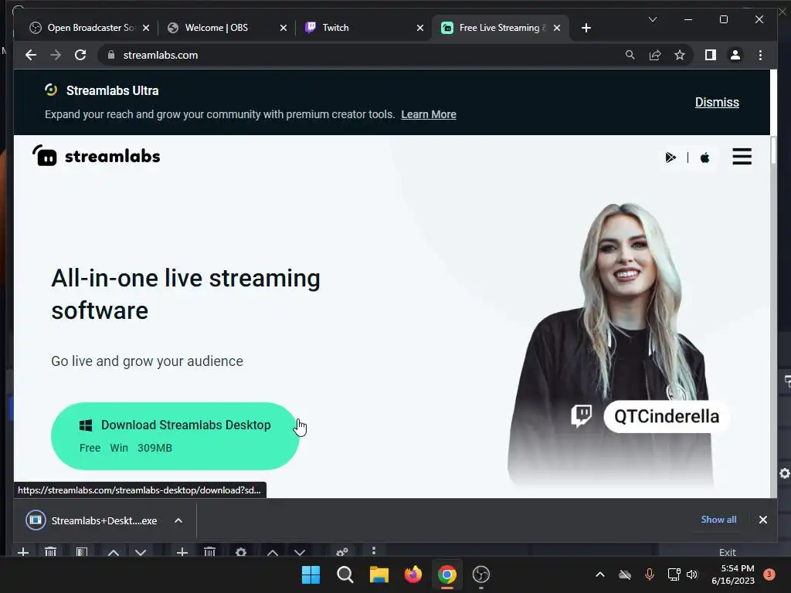Screen dimensions: 791x593
Task: Click the browser forward arrow
Action: [x=56, y=55]
